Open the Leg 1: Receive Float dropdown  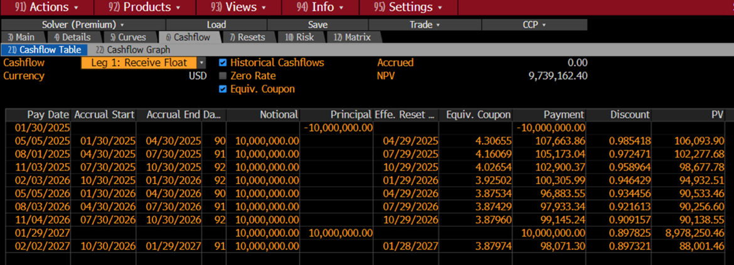[x=143, y=63]
